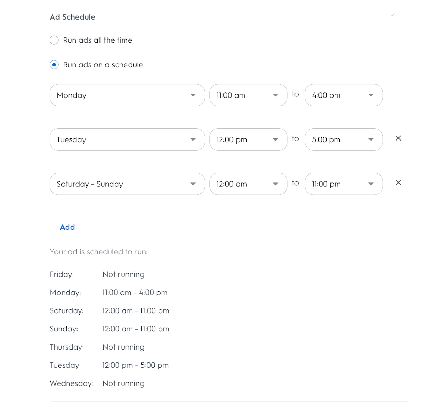Select Run ads on a schedule
Screen dimensions: 447x402
point(54,65)
